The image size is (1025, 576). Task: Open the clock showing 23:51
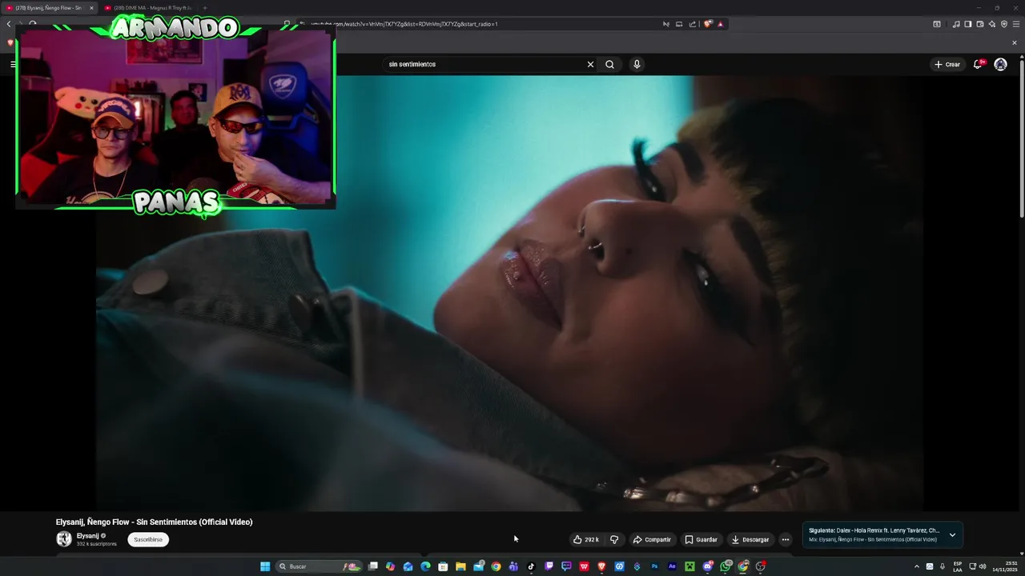(1005, 566)
